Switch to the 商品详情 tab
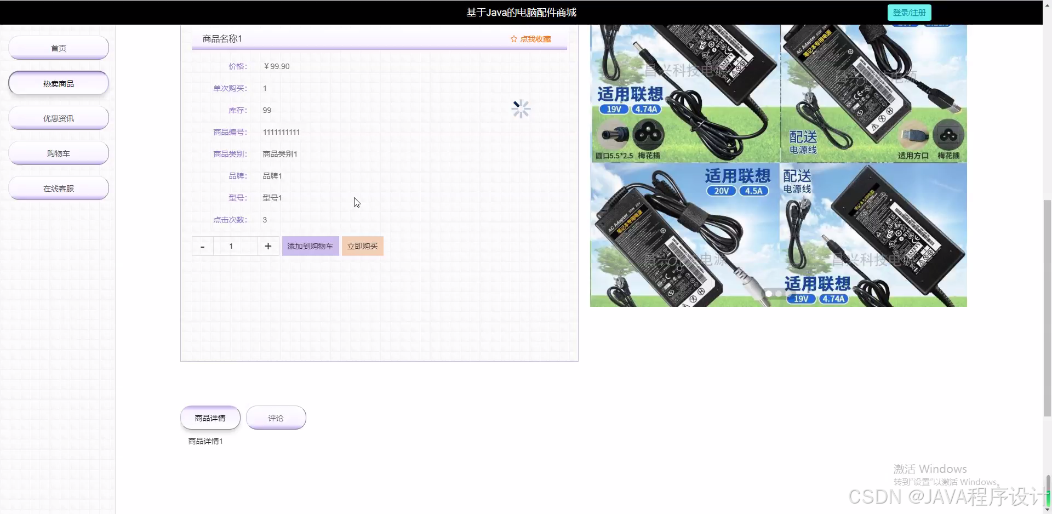Image resolution: width=1052 pixels, height=514 pixels. tap(210, 418)
